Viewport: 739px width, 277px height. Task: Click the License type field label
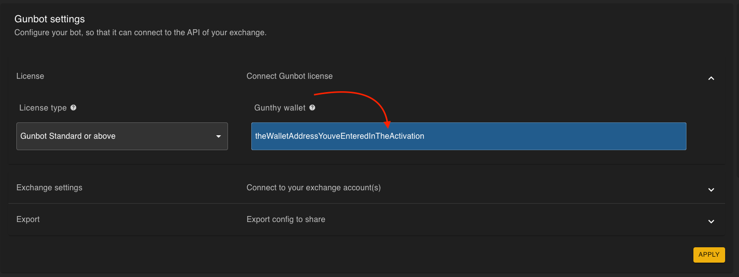[43, 108]
